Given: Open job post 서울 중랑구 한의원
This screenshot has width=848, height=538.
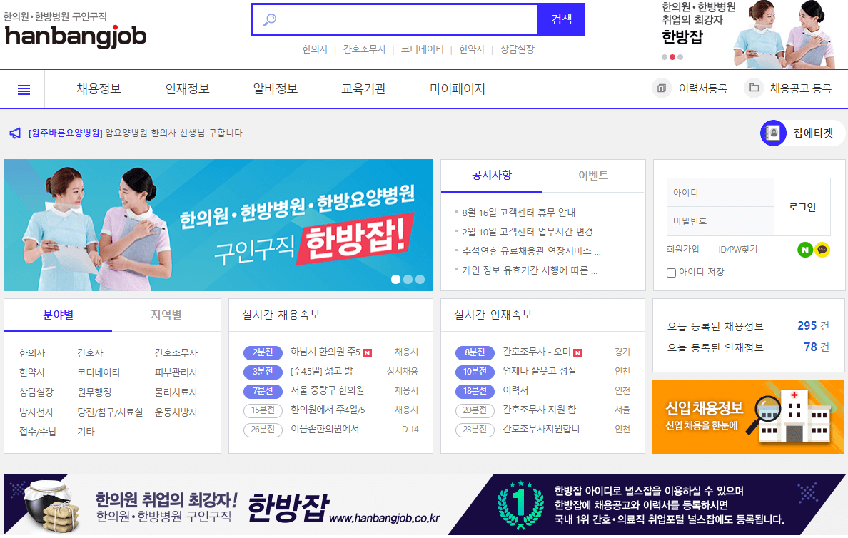Looking at the screenshot, I should point(327,390).
